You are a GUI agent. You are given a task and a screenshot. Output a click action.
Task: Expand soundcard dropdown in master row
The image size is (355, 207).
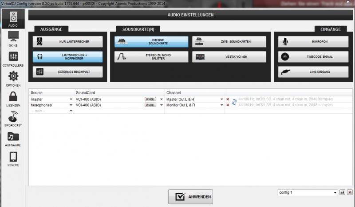(162, 100)
